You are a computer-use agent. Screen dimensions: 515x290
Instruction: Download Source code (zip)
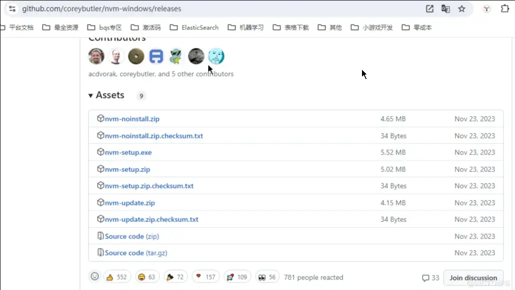point(131,236)
